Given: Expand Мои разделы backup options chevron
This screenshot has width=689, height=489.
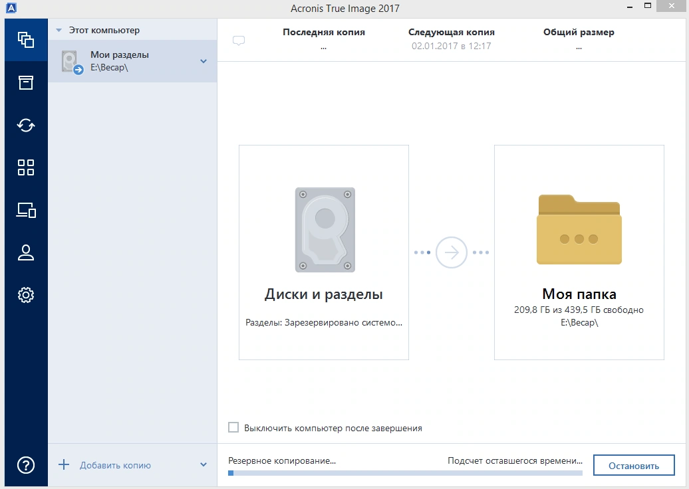Looking at the screenshot, I should click(x=204, y=61).
